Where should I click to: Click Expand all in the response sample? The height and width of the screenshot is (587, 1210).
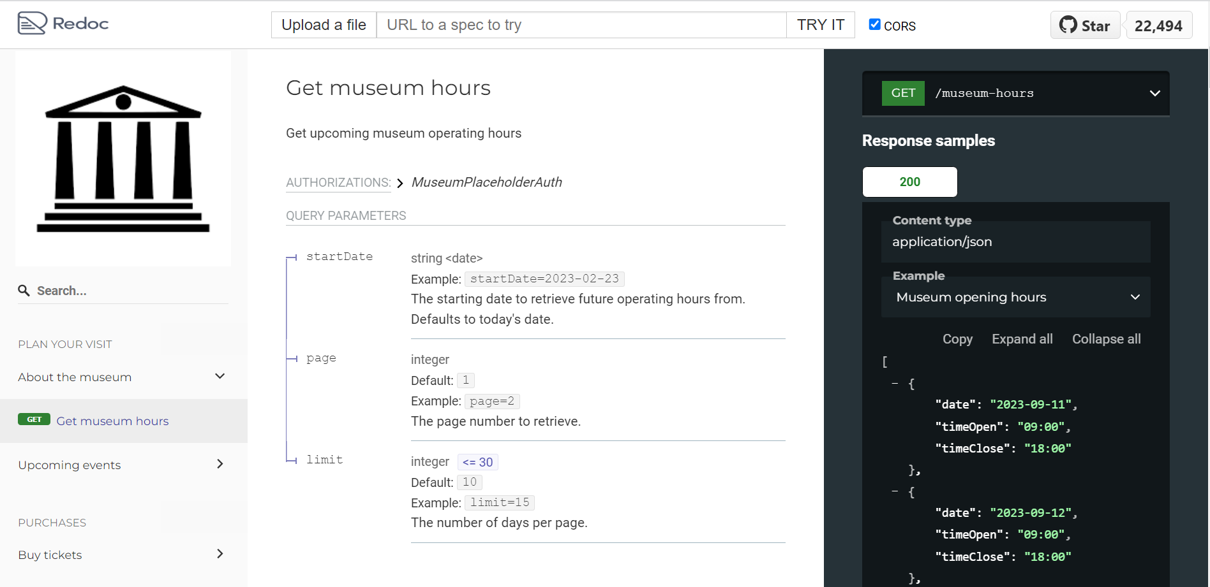[1022, 339]
